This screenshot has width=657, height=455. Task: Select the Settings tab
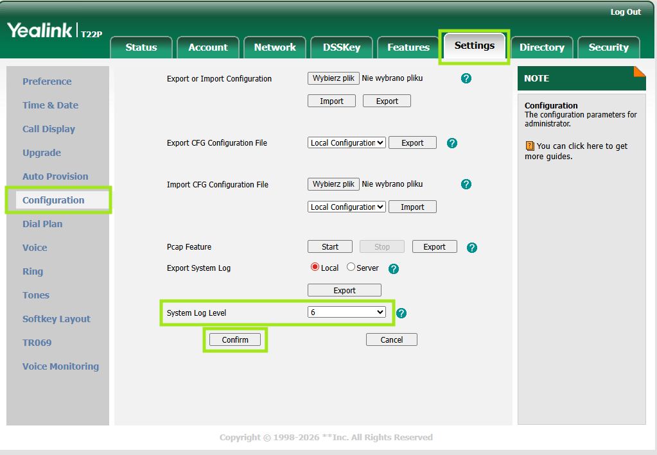(475, 46)
